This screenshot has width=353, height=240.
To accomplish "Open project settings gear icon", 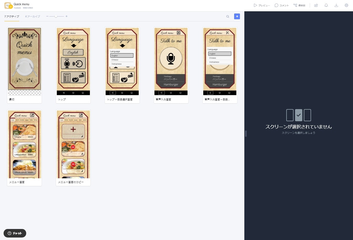I will (x=346, y=6).
